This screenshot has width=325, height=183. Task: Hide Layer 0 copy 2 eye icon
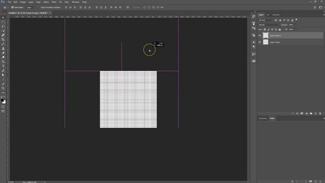[259, 36]
